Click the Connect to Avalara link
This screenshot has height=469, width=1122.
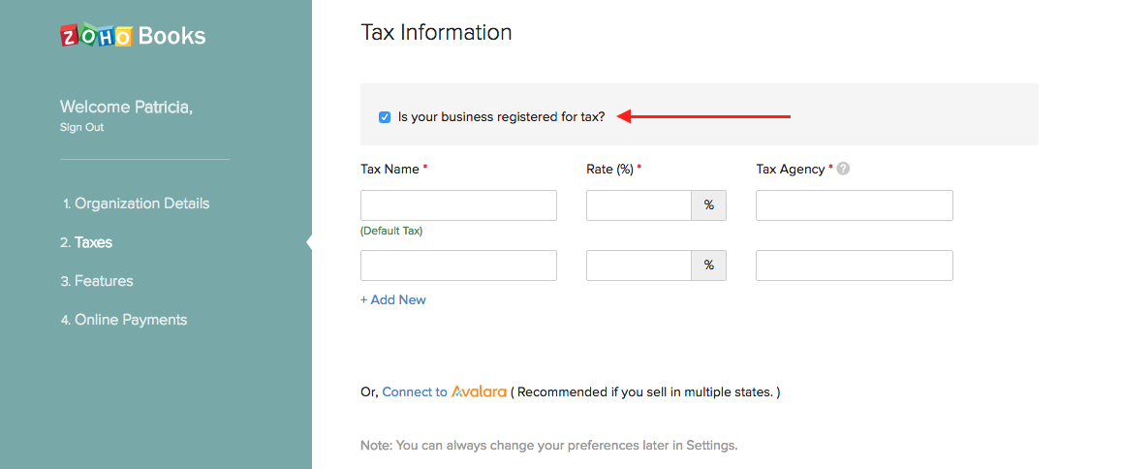415,392
